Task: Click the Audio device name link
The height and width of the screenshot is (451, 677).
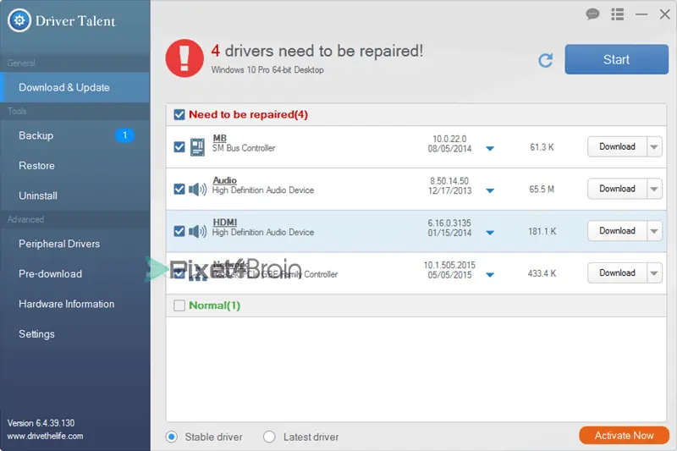Action: 225,180
